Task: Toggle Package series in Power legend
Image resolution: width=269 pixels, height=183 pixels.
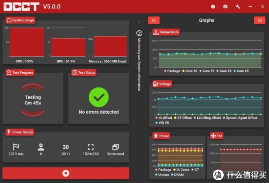Action: coord(163,170)
